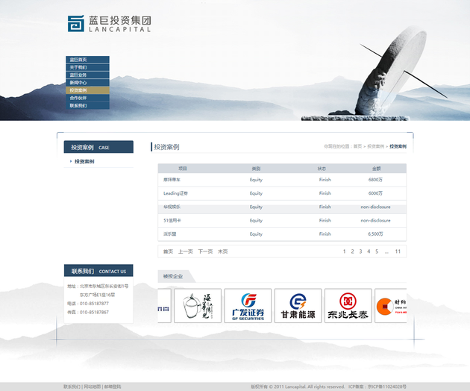Click the Lancapital logo icon
Image resolution: width=470 pixels, height=391 pixels.
[x=75, y=24]
